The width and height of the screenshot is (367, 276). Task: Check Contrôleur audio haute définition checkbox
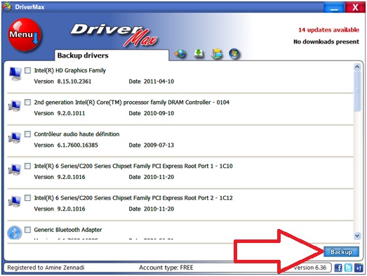pos(27,134)
